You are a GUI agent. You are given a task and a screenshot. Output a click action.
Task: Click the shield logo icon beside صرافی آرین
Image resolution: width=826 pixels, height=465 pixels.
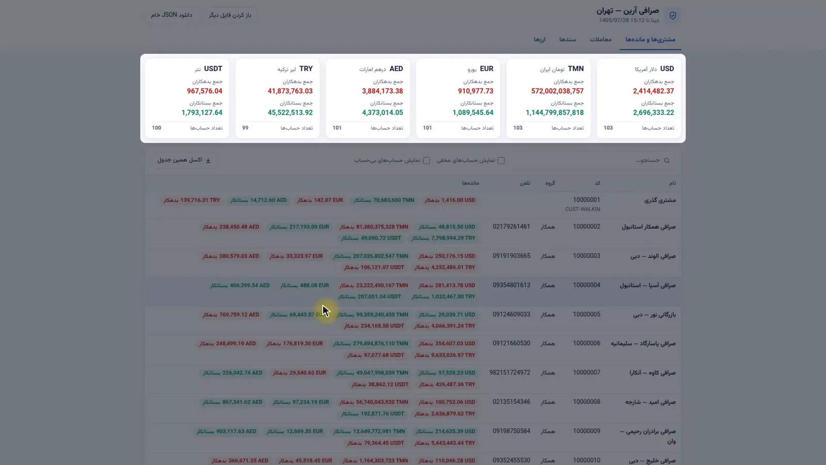click(673, 16)
